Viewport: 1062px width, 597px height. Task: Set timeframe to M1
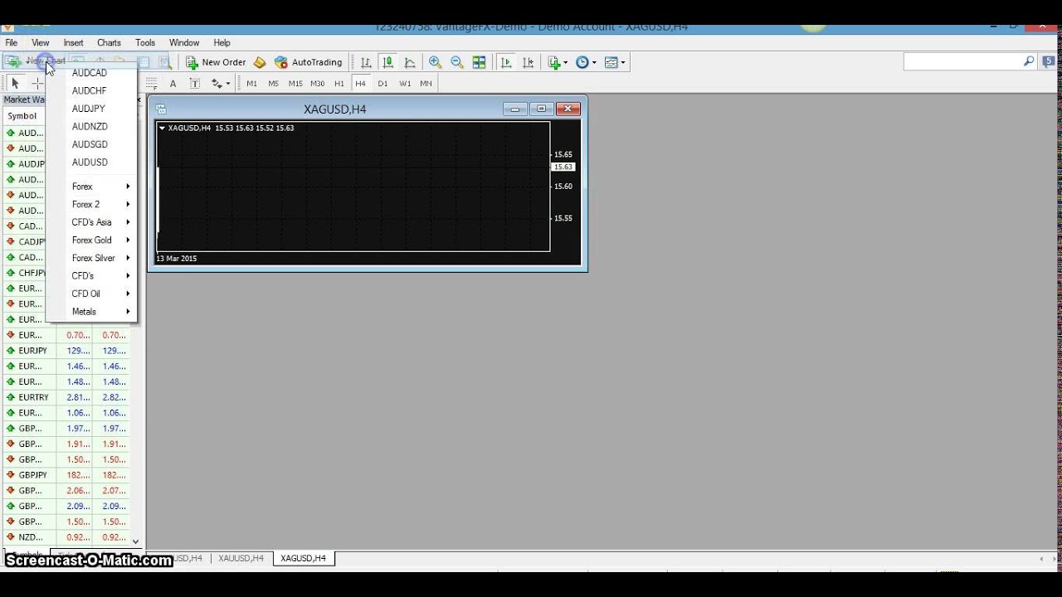[x=251, y=83]
